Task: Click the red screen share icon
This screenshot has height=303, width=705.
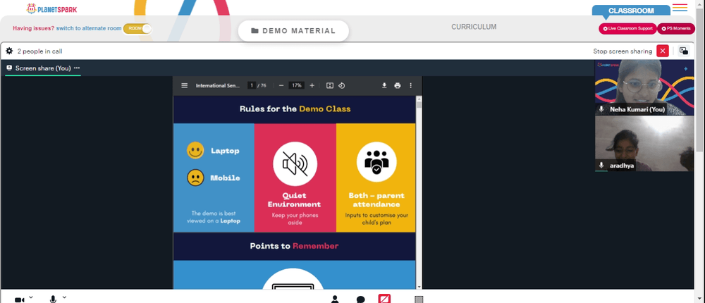Action: [384, 299]
